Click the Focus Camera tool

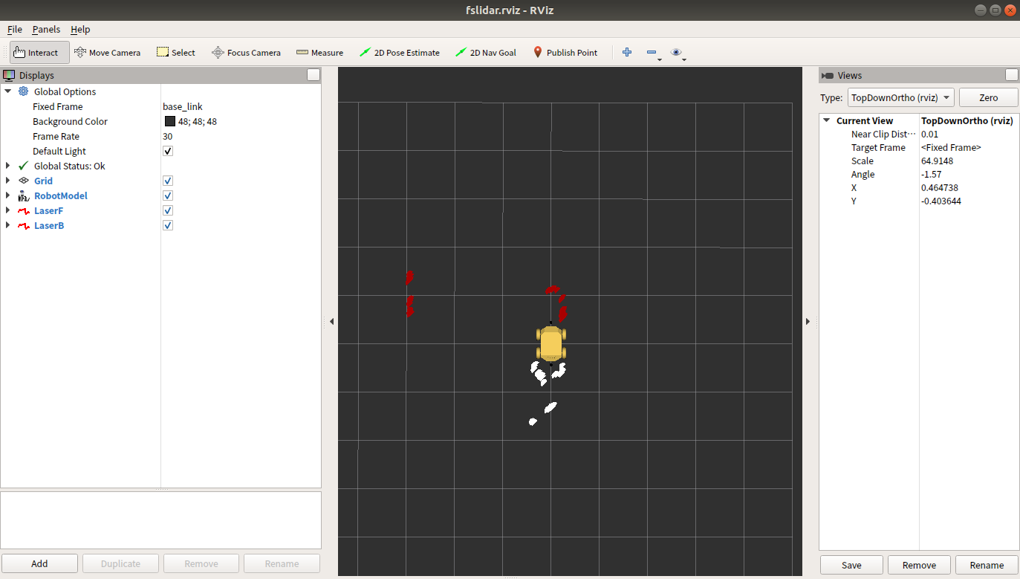246,53
